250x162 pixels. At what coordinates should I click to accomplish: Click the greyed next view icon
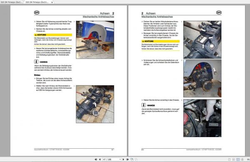136,159
